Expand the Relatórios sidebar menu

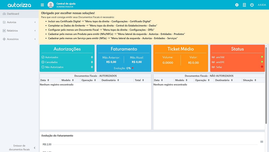(x=19, y=31)
